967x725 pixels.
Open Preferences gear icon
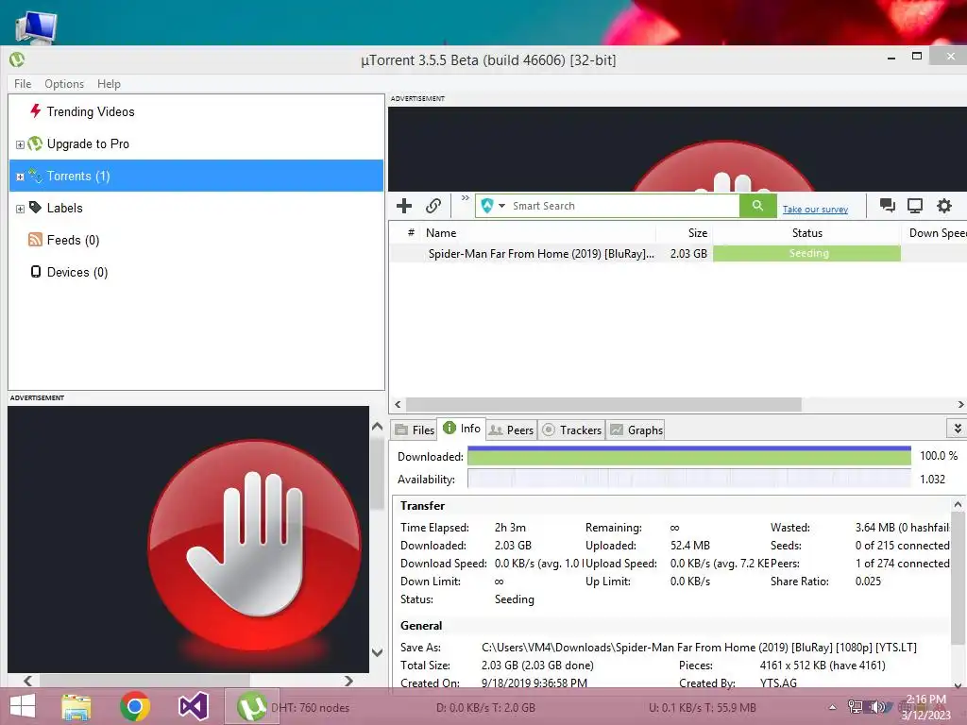click(x=944, y=205)
